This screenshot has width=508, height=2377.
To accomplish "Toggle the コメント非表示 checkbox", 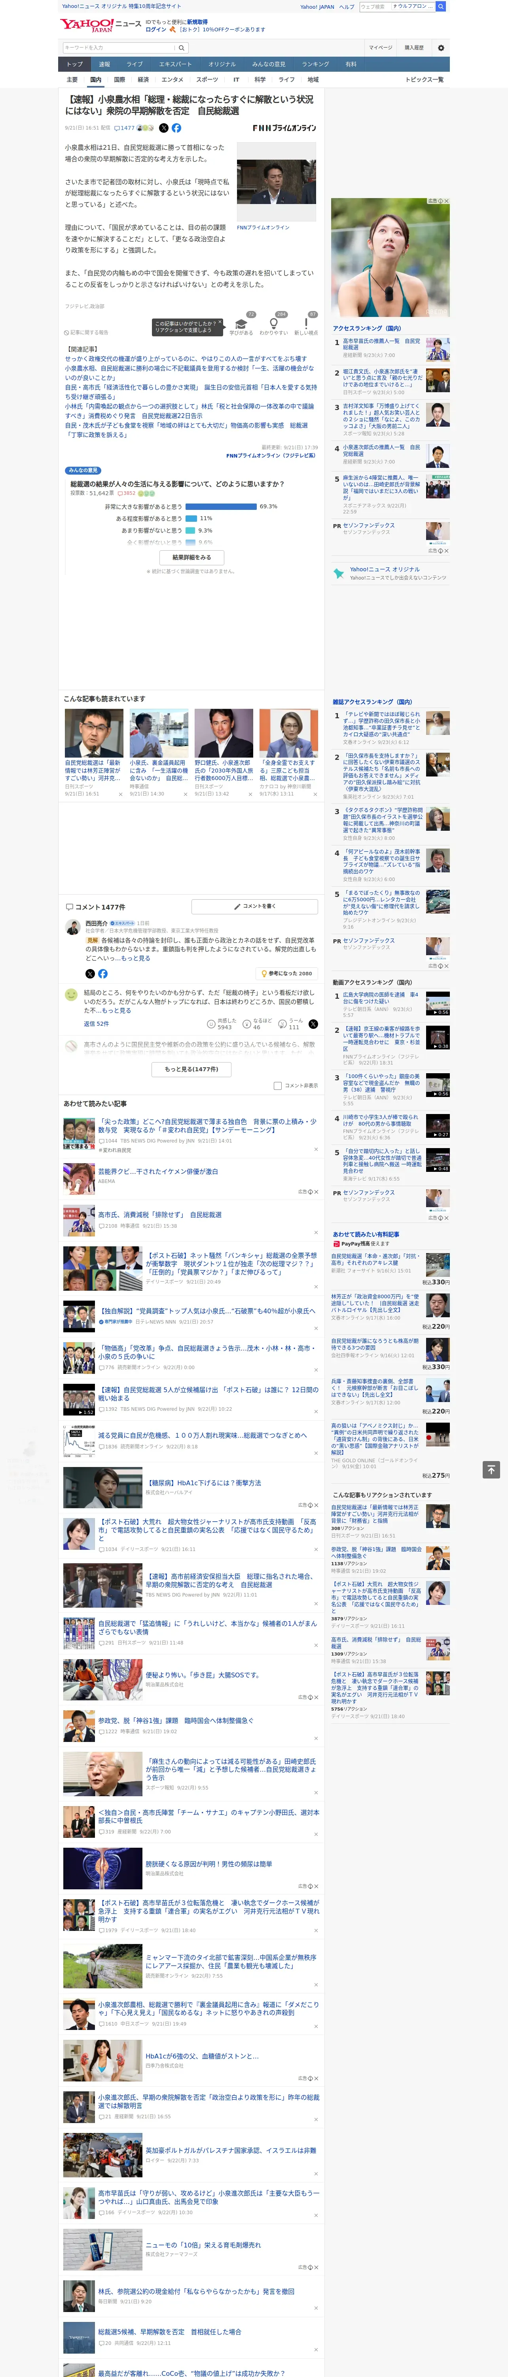I will point(277,1086).
